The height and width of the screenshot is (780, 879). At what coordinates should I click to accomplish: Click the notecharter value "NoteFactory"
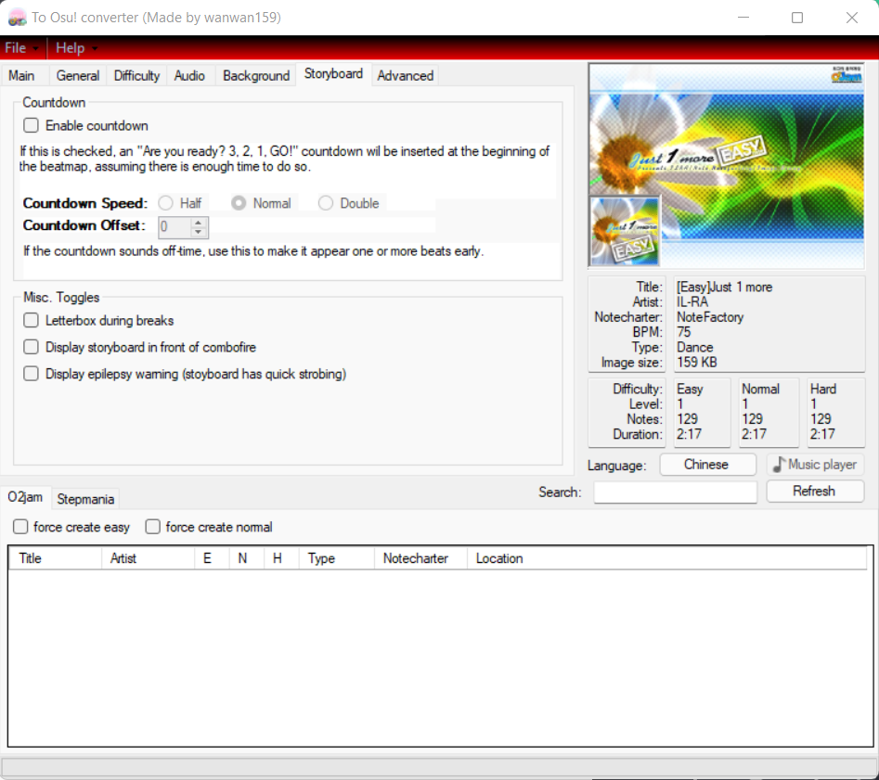point(710,317)
